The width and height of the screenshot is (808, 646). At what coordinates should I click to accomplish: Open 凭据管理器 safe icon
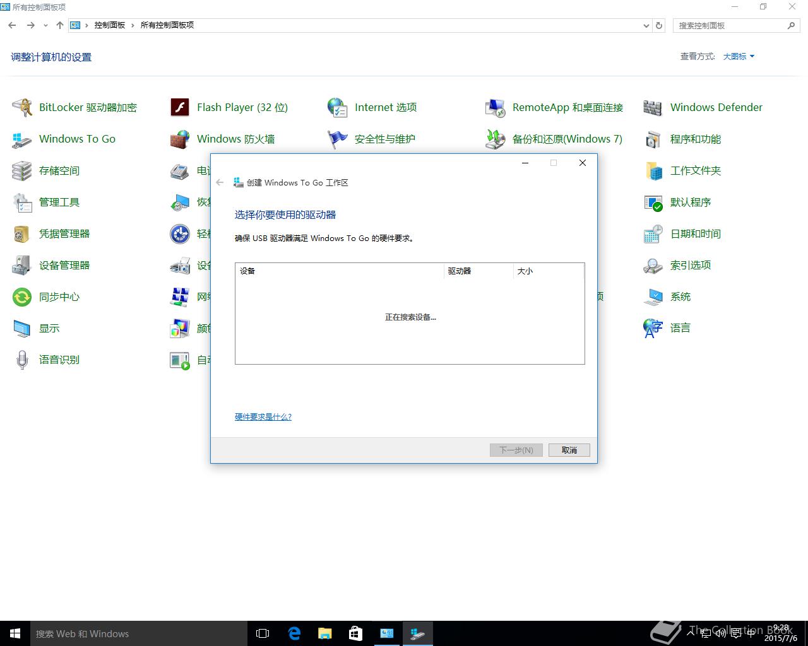pos(22,233)
